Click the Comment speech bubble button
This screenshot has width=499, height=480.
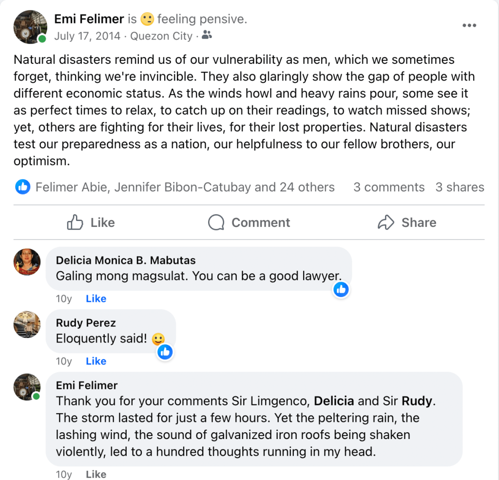point(249,223)
